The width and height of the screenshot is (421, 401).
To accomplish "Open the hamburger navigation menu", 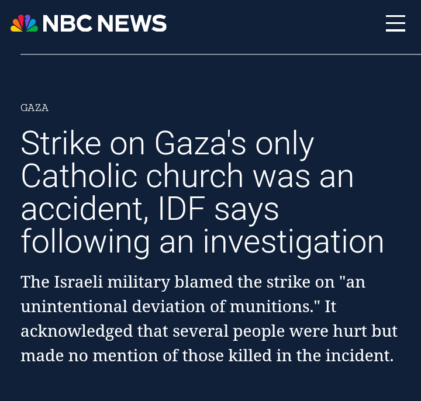I will click(x=395, y=23).
